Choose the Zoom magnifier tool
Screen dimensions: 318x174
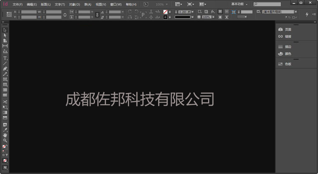tap(5, 140)
